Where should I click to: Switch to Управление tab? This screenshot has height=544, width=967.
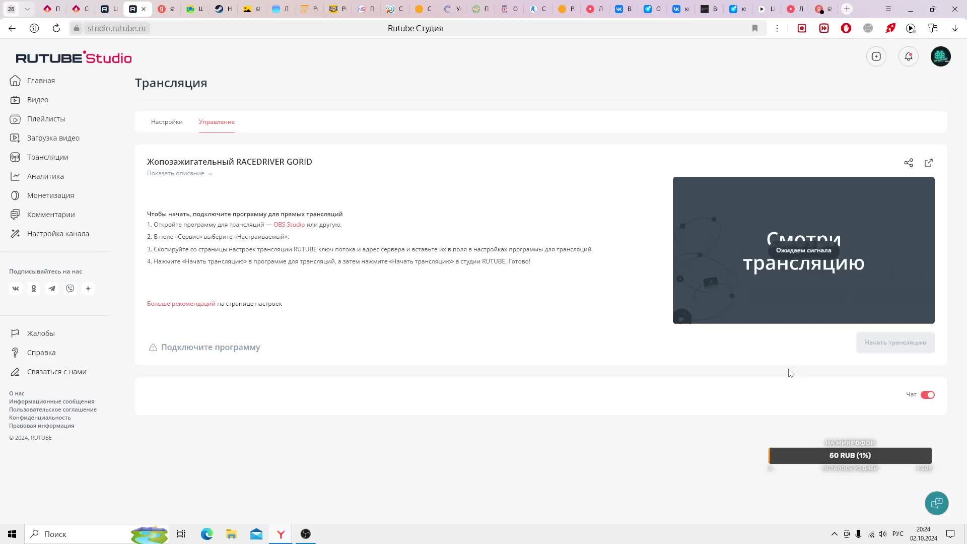(217, 121)
